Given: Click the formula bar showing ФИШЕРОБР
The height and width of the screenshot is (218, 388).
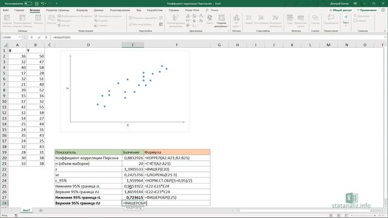Looking at the screenshot, I should [218, 38].
